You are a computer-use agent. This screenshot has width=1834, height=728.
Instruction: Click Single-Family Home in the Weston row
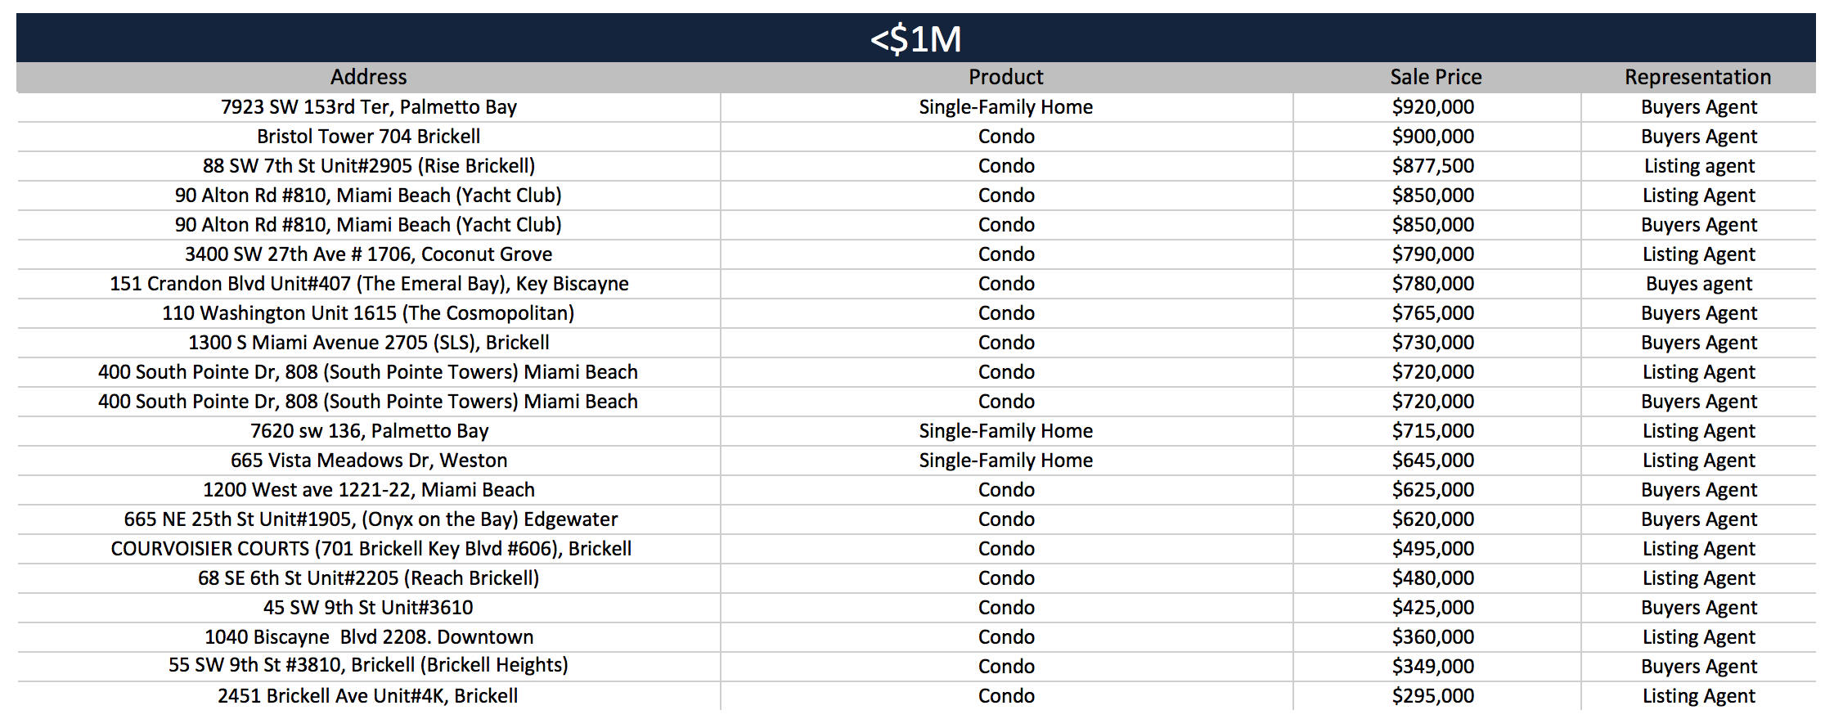(x=1006, y=461)
